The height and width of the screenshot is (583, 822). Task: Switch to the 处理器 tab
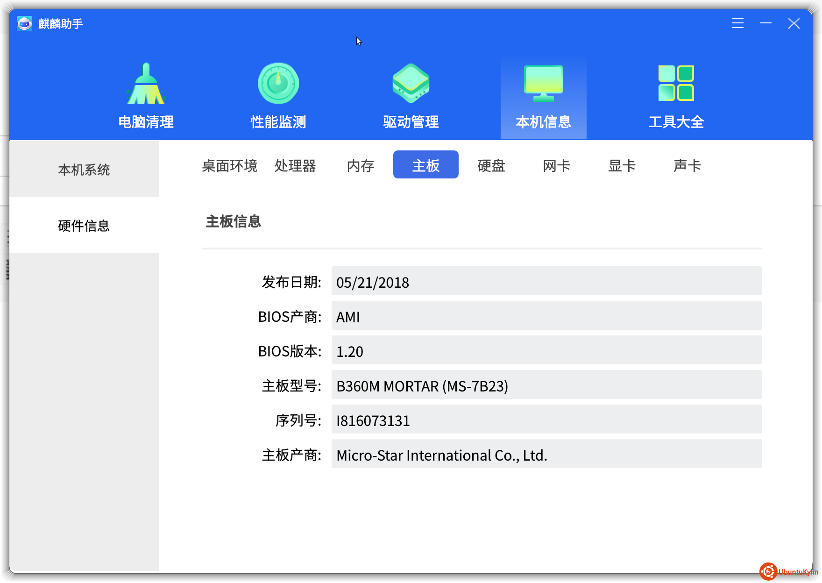coord(295,165)
